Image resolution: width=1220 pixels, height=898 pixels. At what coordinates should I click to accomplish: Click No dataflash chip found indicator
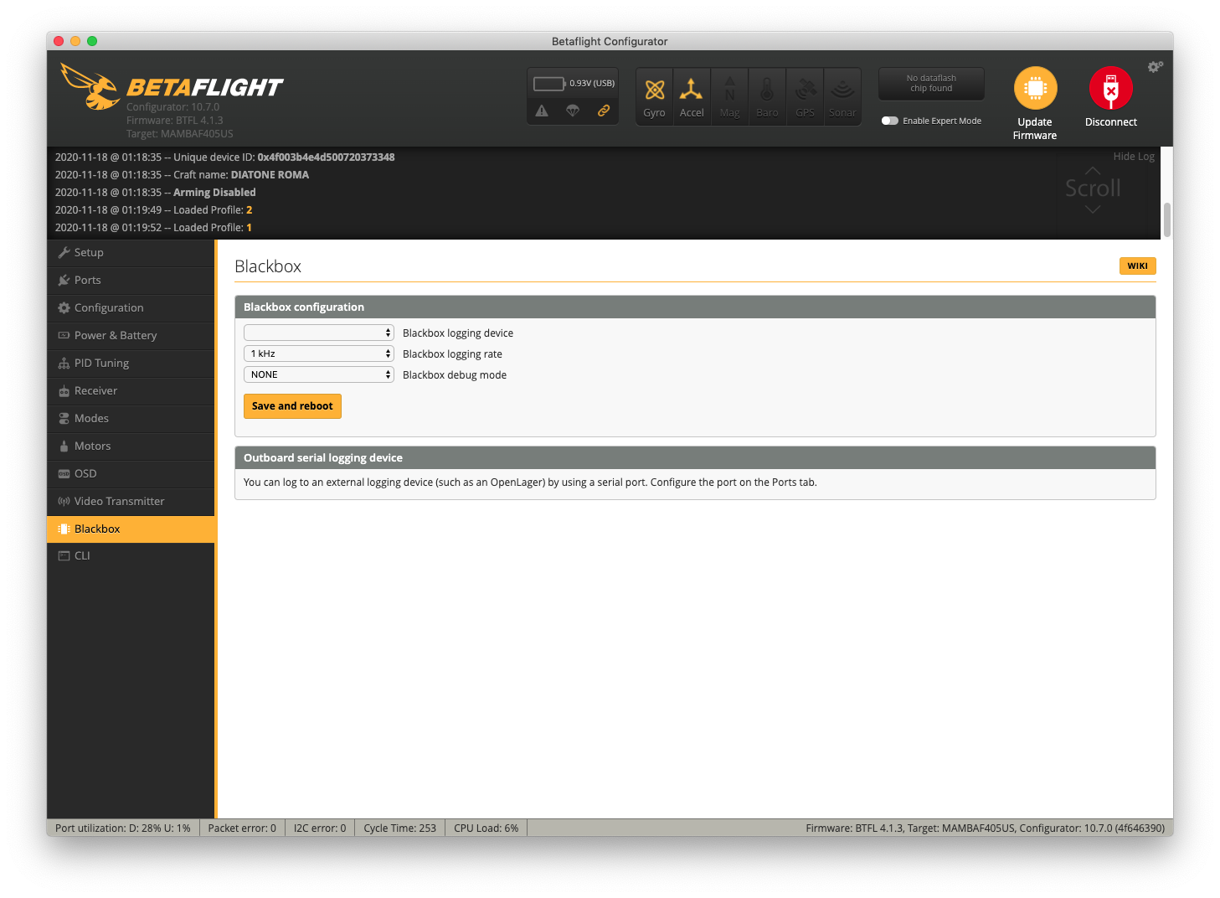[x=931, y=83]
